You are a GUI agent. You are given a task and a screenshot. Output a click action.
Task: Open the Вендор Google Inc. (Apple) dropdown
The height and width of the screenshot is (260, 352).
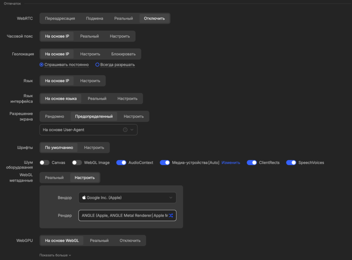(x=127, y=198)
